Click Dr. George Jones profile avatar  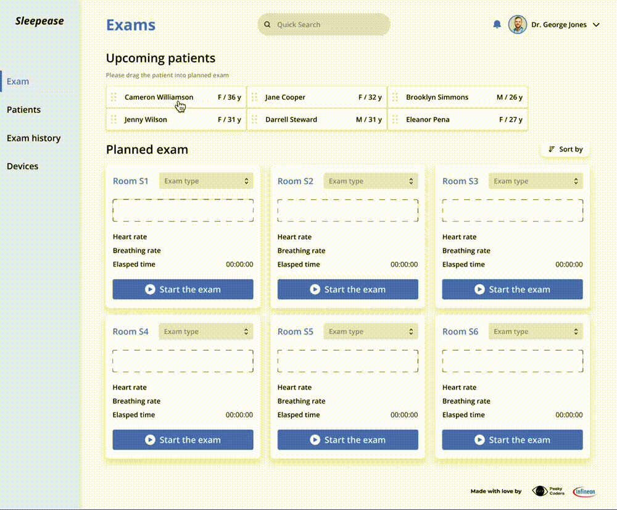[517, 25]
